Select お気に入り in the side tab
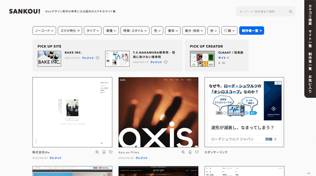 (310, 84)
